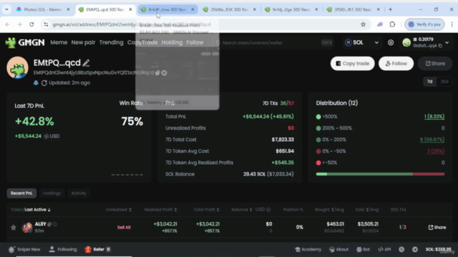Sort by Total Profit column
Screen dimensions: 458x257
click(x=206, y=209)
